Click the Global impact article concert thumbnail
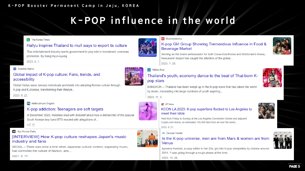Viewport: 305px width, 171px height. [134, 76]
